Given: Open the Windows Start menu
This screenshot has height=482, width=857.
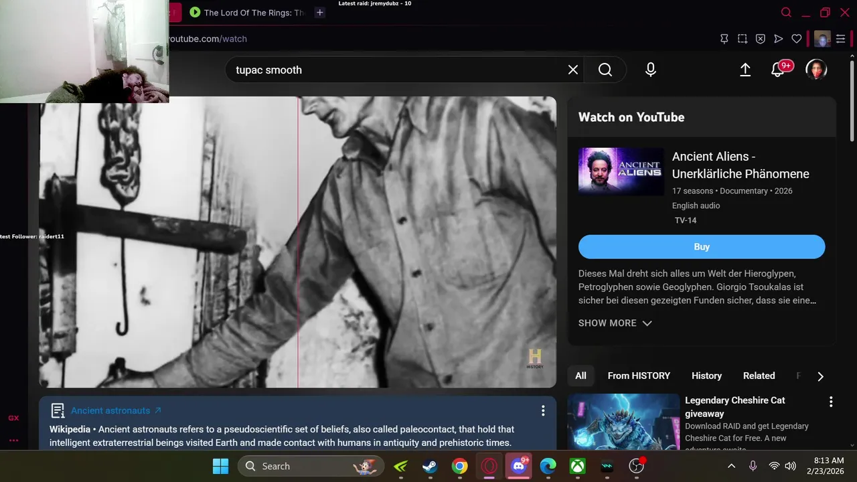Looking at the screenshot, I should [220, 466].
